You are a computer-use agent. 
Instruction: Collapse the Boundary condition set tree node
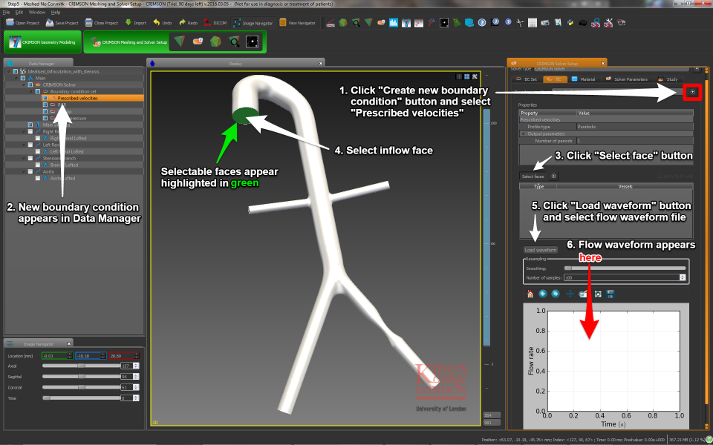30,91
